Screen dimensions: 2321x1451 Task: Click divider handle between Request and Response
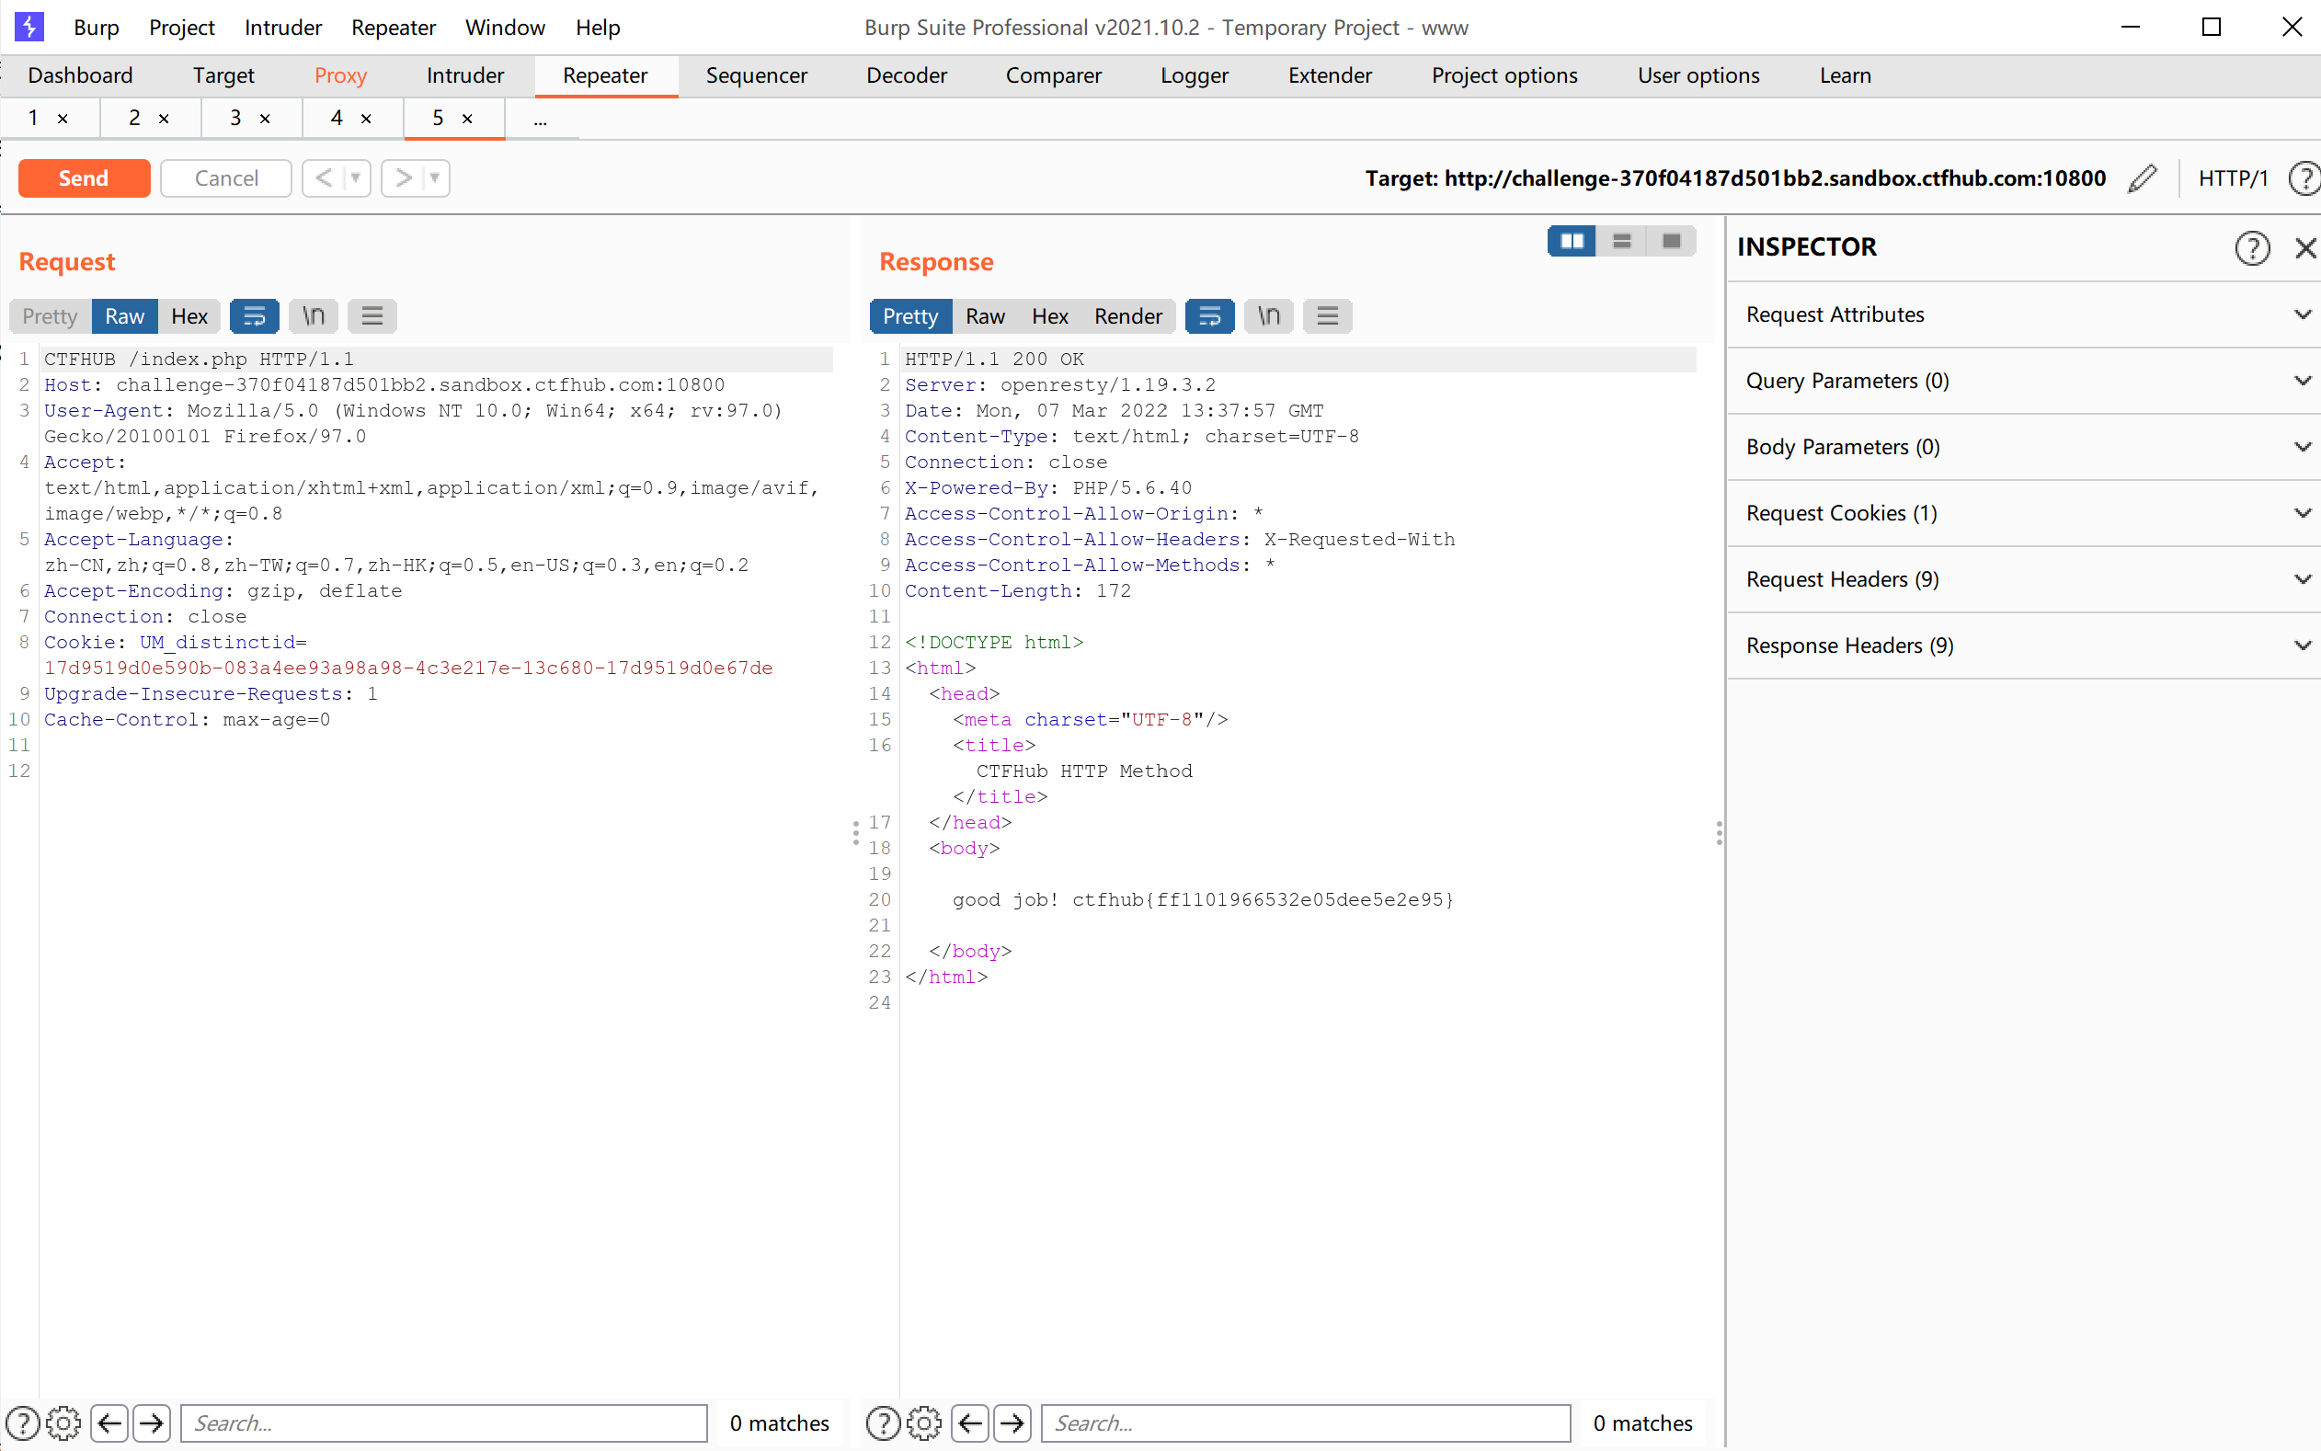point(856,833)
